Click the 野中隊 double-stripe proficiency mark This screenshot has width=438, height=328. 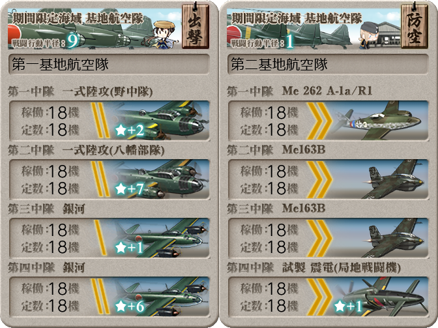tap(100, 121)
